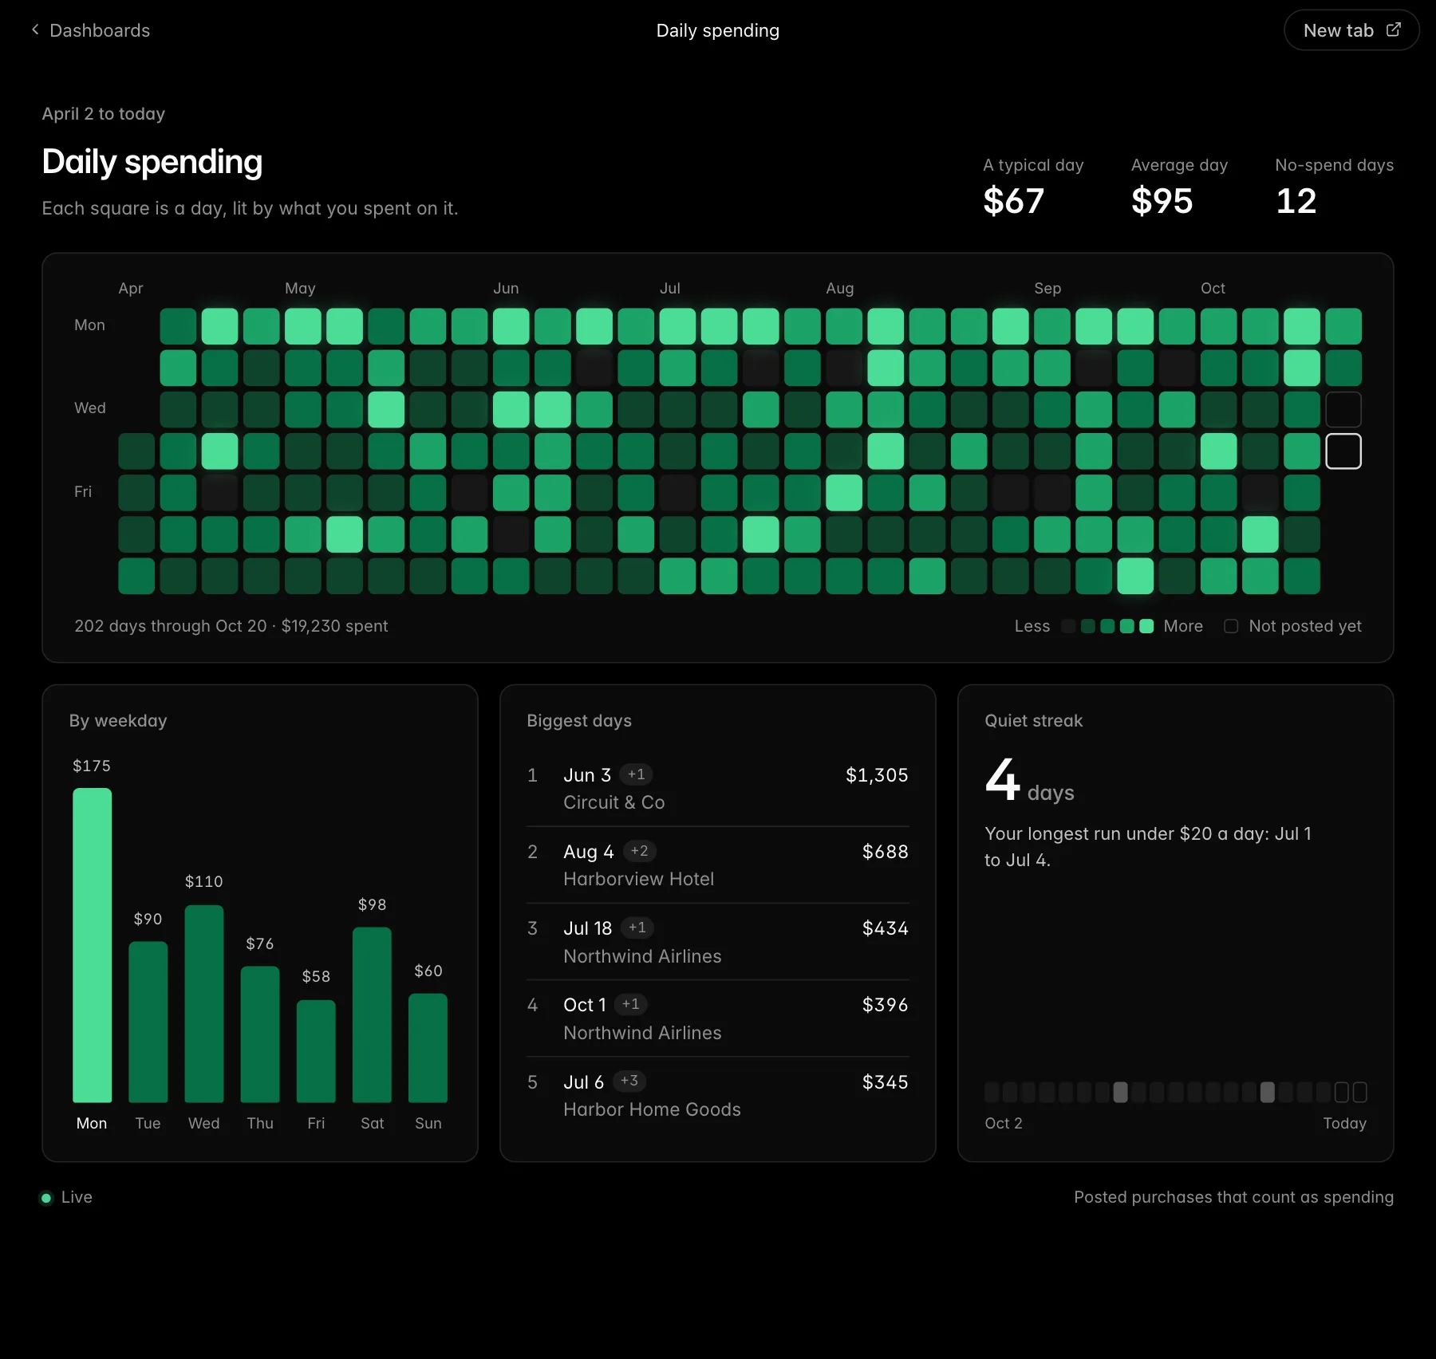Click the Sat weekday bar showing $98

(x=372, y=1014)
